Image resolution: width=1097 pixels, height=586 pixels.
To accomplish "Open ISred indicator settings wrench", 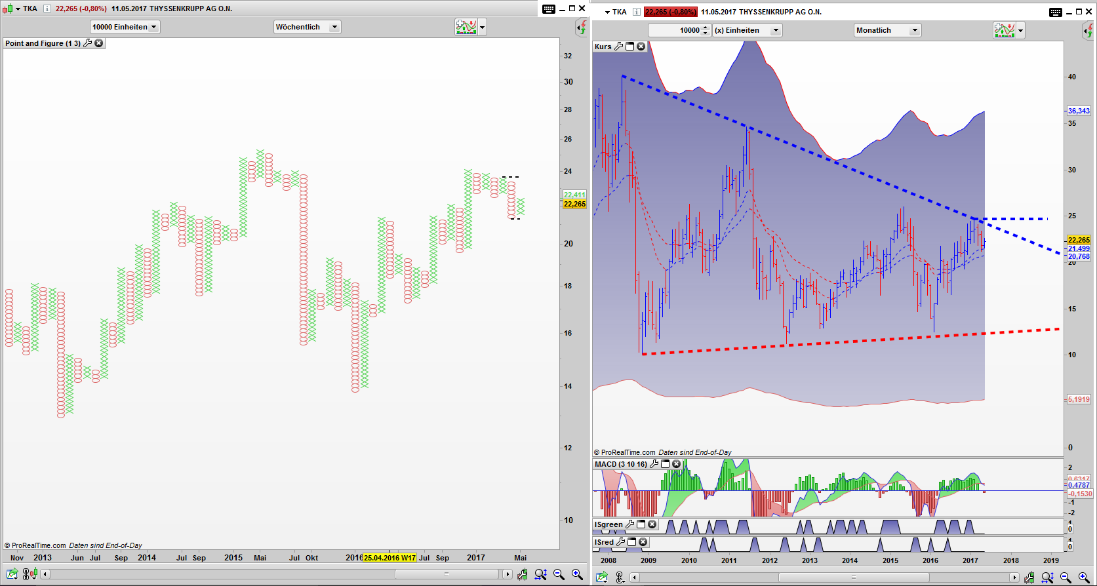I will (x=620, y=542).
